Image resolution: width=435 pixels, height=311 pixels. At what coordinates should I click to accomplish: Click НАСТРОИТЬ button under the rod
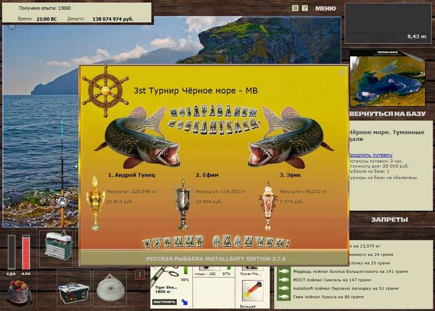point(164,302)
